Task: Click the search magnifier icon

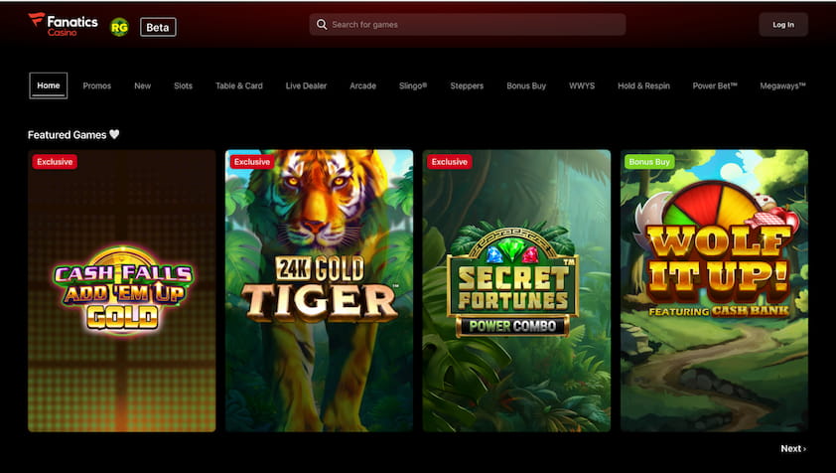Action: pos(322,25)
